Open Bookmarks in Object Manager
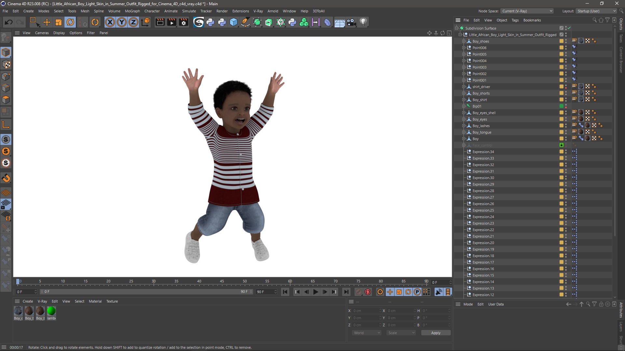The height and width of the screenshot is (351, 625). (532, 20)
